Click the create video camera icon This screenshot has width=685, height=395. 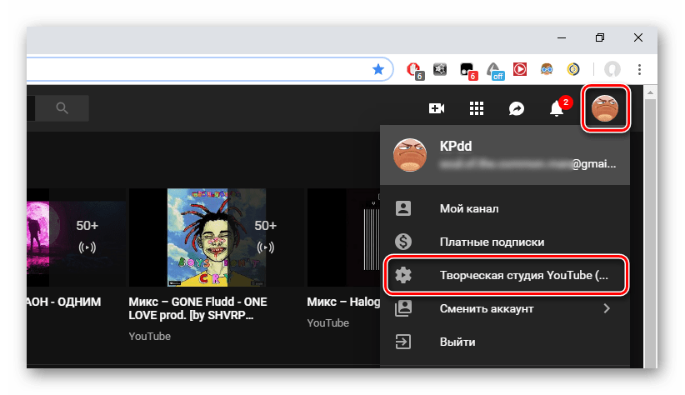tap(436, 108)
